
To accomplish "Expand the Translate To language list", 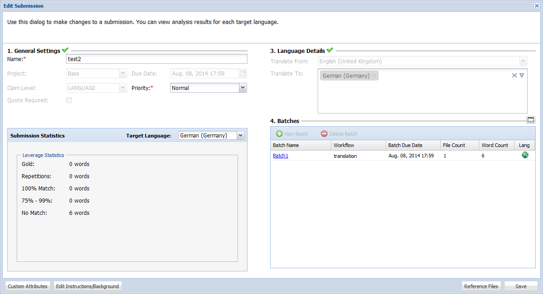I will tap(522, 76).
